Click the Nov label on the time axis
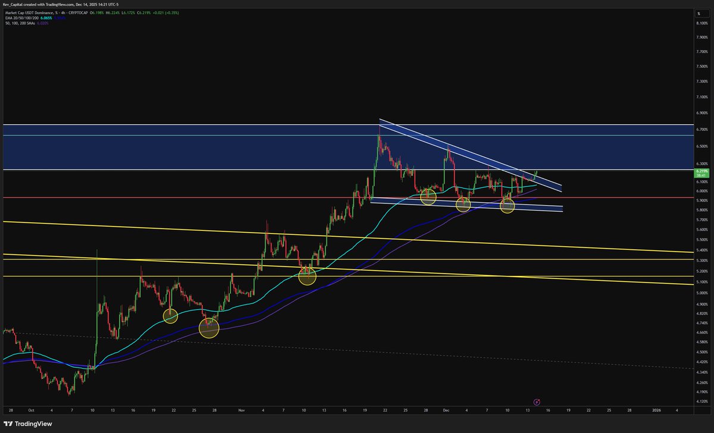This screenshot has height=433, width=714. 241,410
